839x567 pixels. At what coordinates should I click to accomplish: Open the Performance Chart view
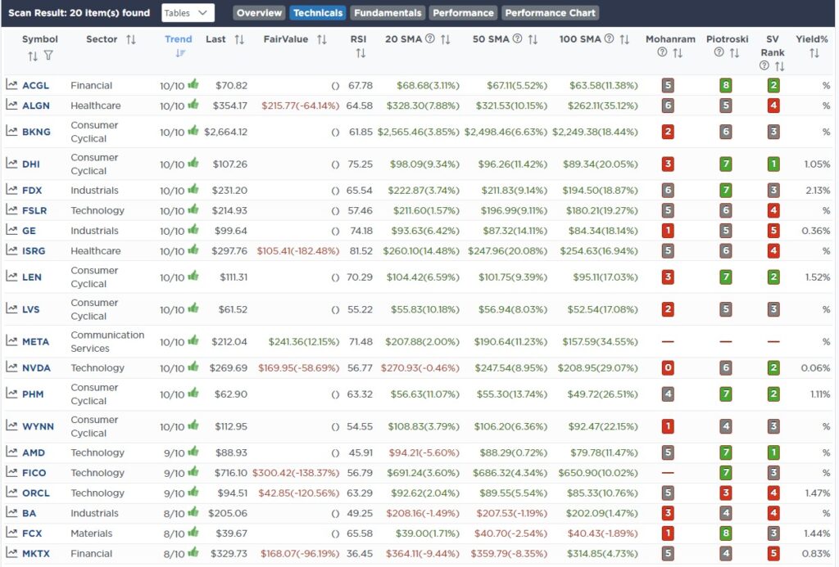[550, 13]
